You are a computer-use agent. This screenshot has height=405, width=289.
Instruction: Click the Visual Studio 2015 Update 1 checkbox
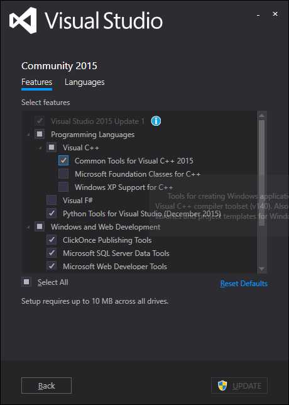[40, 121]
